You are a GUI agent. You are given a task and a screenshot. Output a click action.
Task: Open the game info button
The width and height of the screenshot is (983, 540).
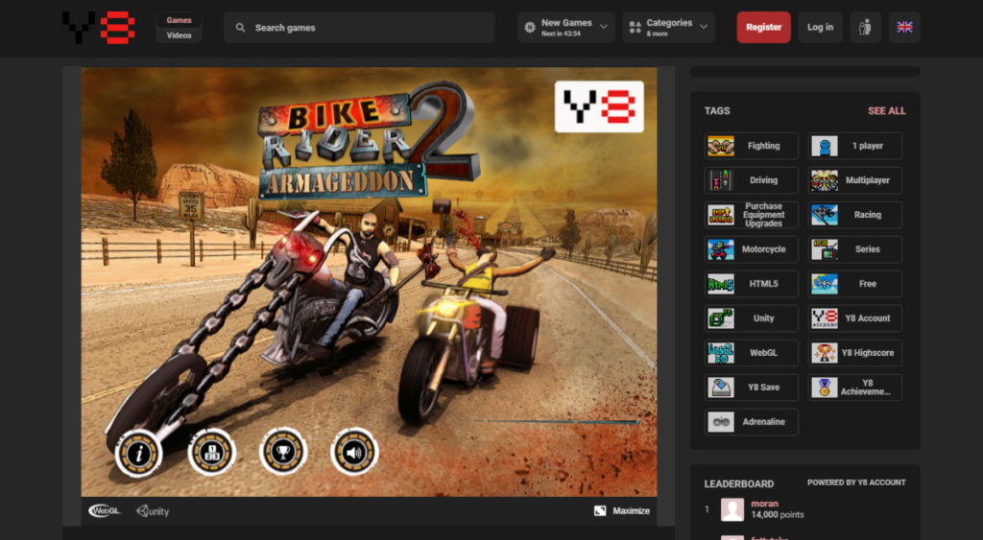(138, 451)
